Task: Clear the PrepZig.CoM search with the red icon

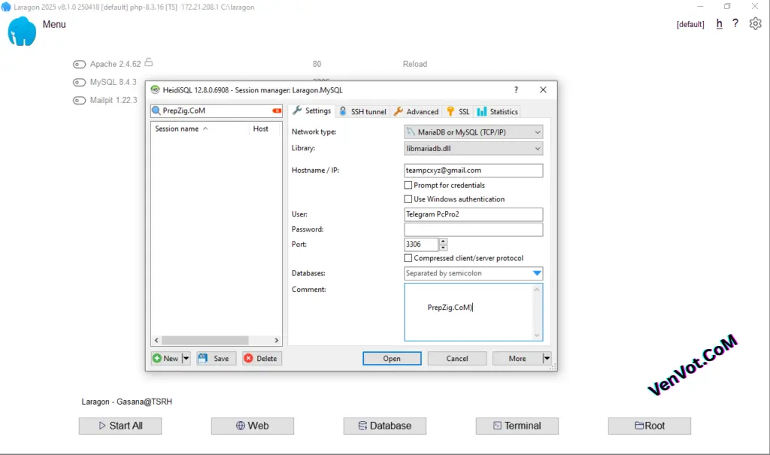Action: tap(277, 110)
